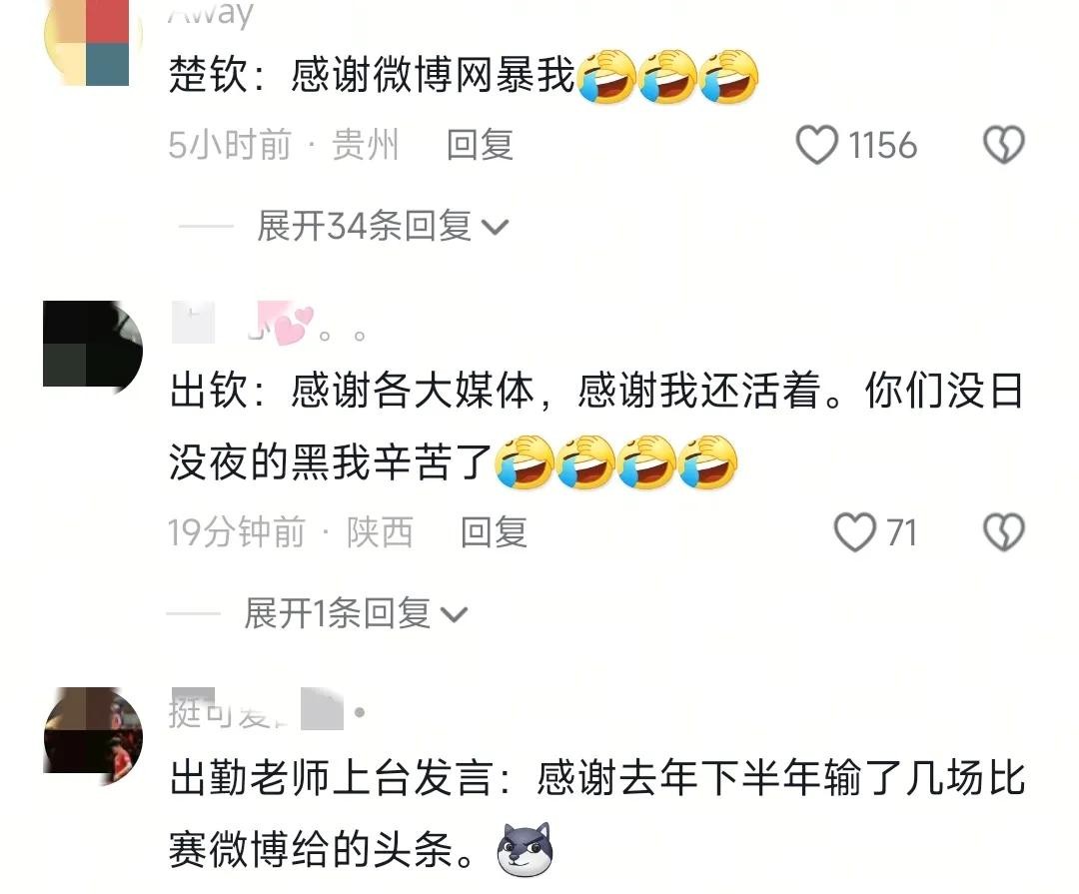Open the second commenter's dark avatar

(x=92, y=344)
